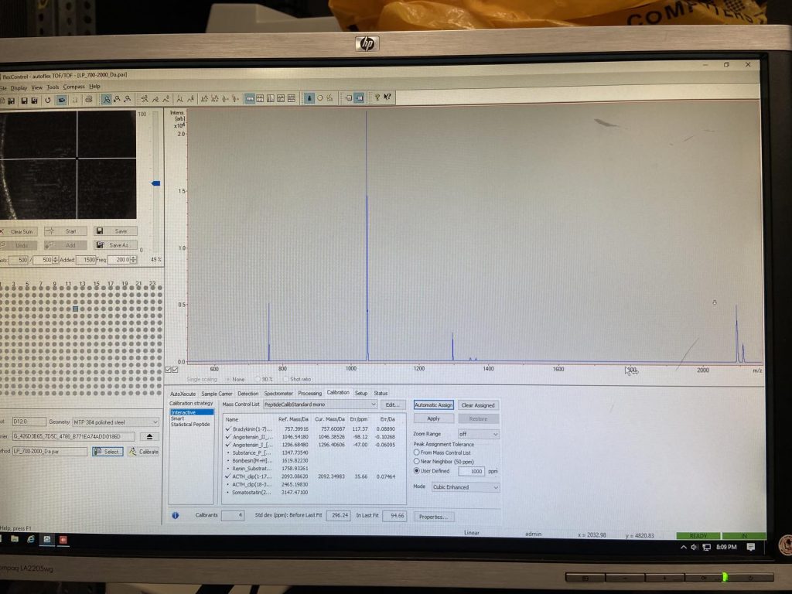Click the lamp toolbar icon
Screen dimensions: 792x594
pos(309,98)
